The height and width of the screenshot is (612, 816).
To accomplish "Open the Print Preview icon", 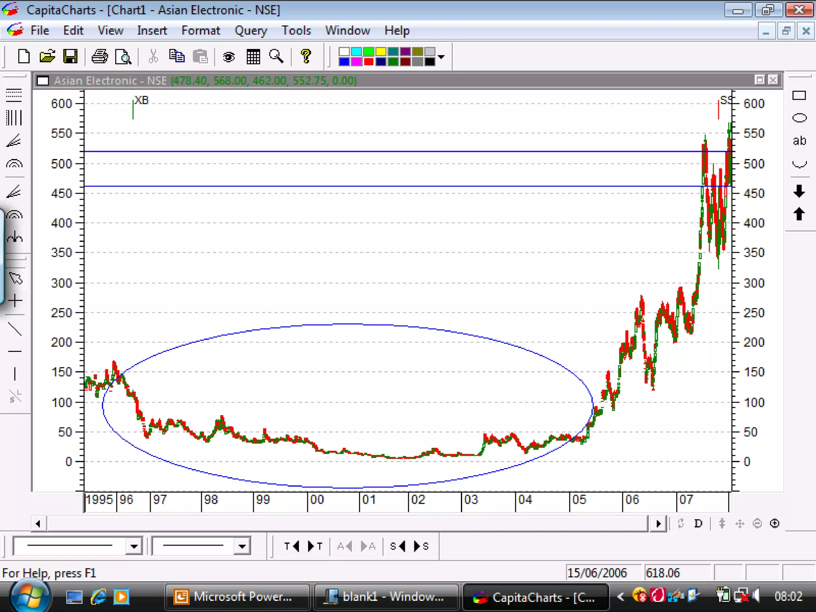I will coord(123,57).
